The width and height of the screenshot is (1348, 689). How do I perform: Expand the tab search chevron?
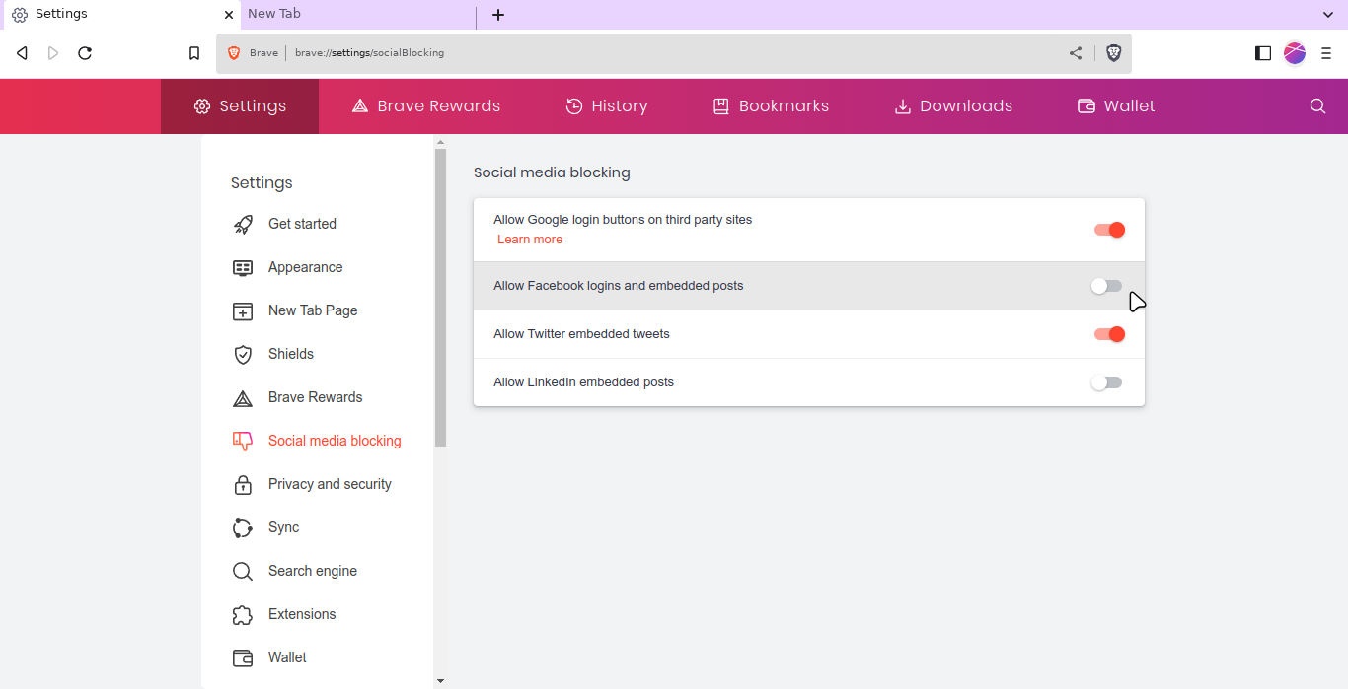1327,14
